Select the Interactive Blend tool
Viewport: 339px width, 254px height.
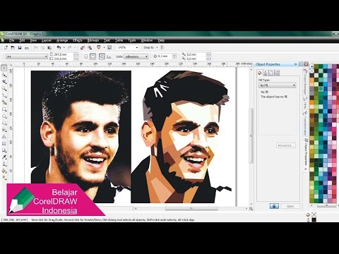point(4,150)
